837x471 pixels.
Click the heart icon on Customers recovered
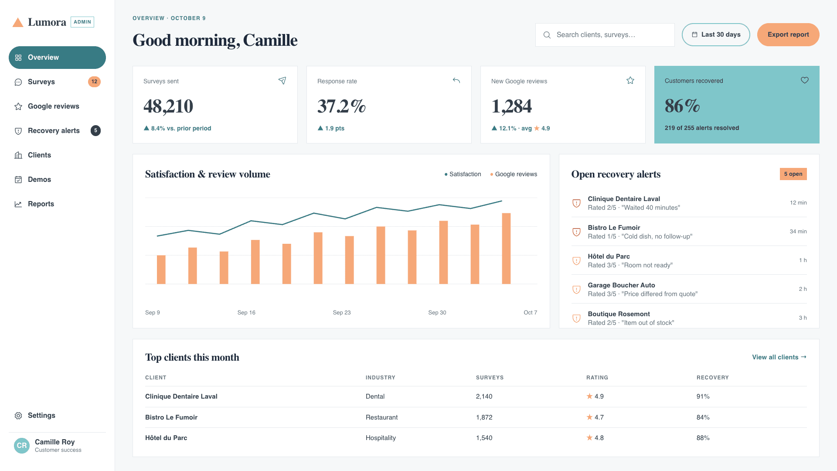pyautogui.click(x=805, y=80)
